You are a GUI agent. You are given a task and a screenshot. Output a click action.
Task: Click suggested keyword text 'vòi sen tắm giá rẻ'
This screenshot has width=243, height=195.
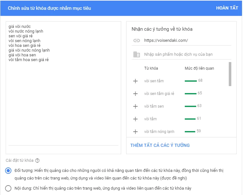[x=159, y=94]
